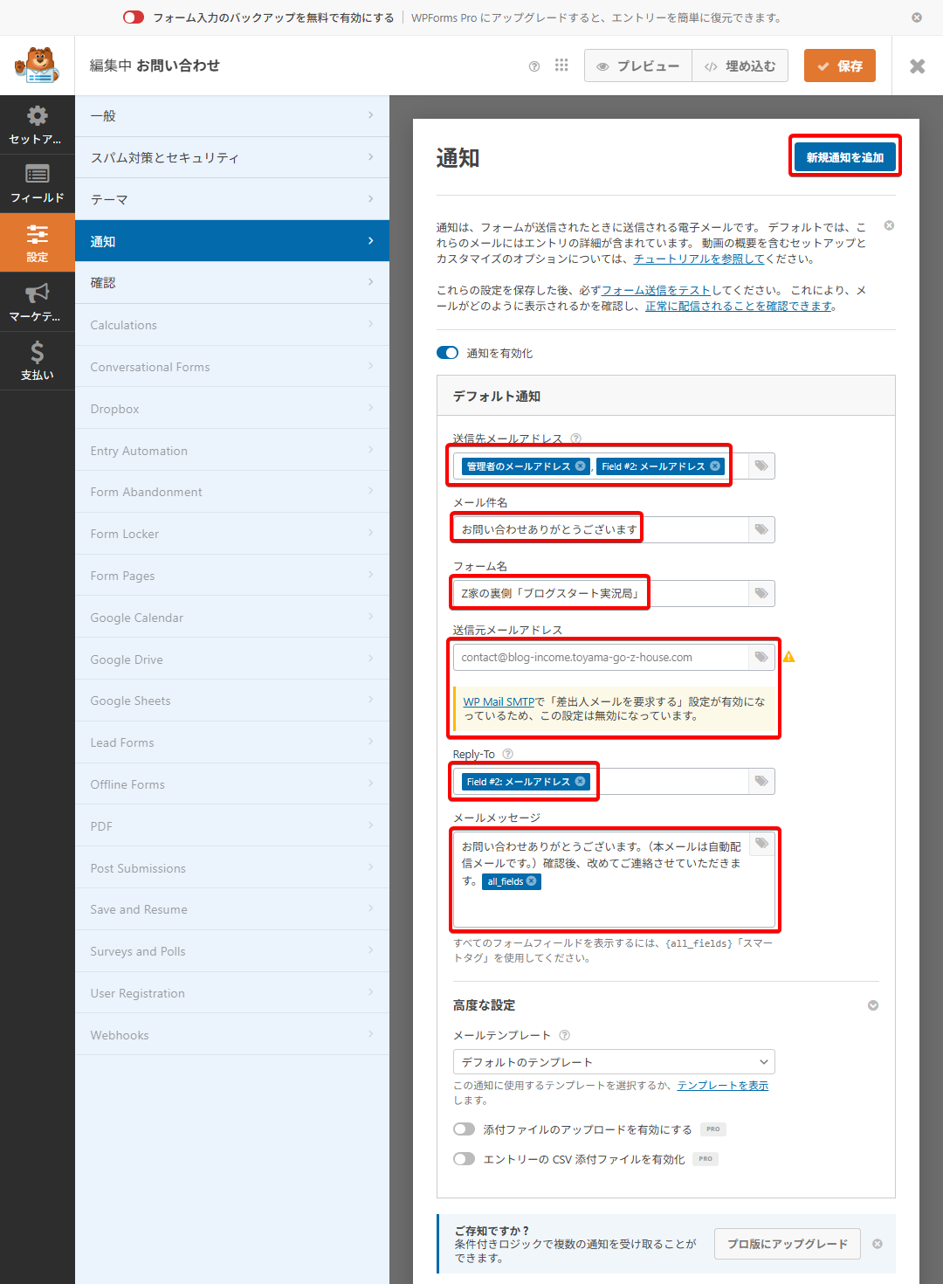Screen dimensions: 943x1284
Task: Click smart tag icon for メール件名 field
Action: [x=761, y=529]
